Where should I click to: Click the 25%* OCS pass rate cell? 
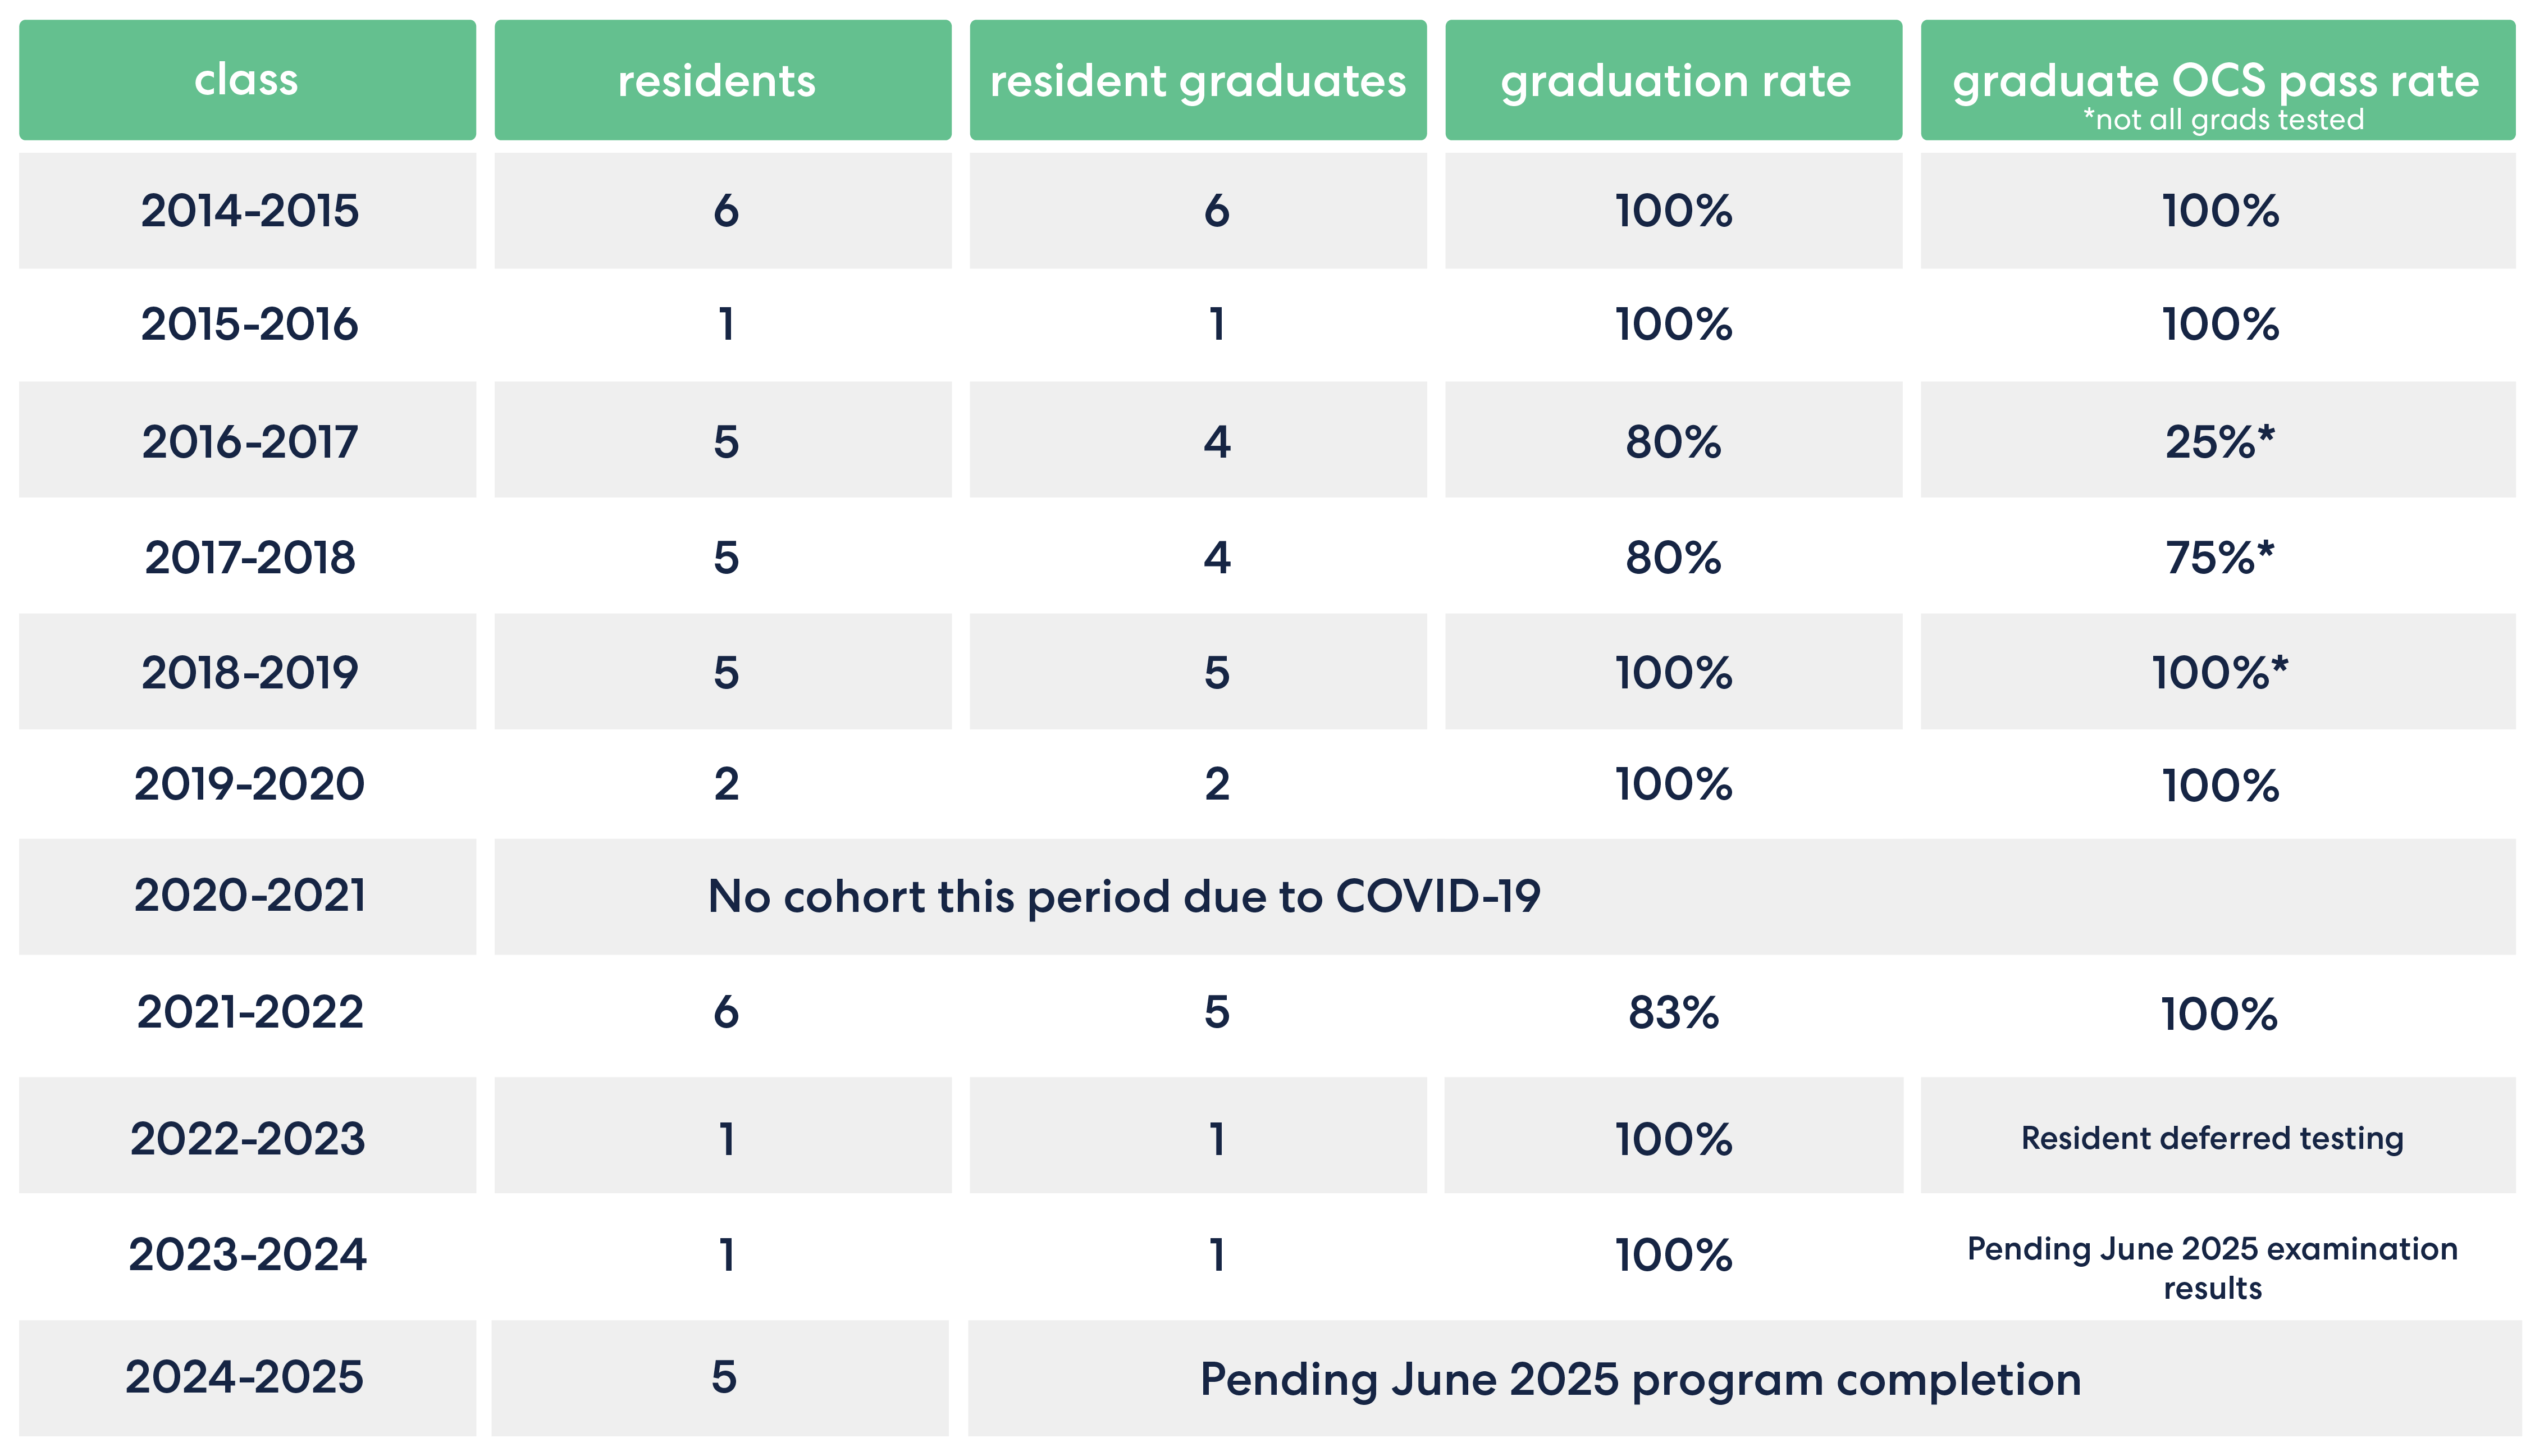click(x=2218, y=441)
